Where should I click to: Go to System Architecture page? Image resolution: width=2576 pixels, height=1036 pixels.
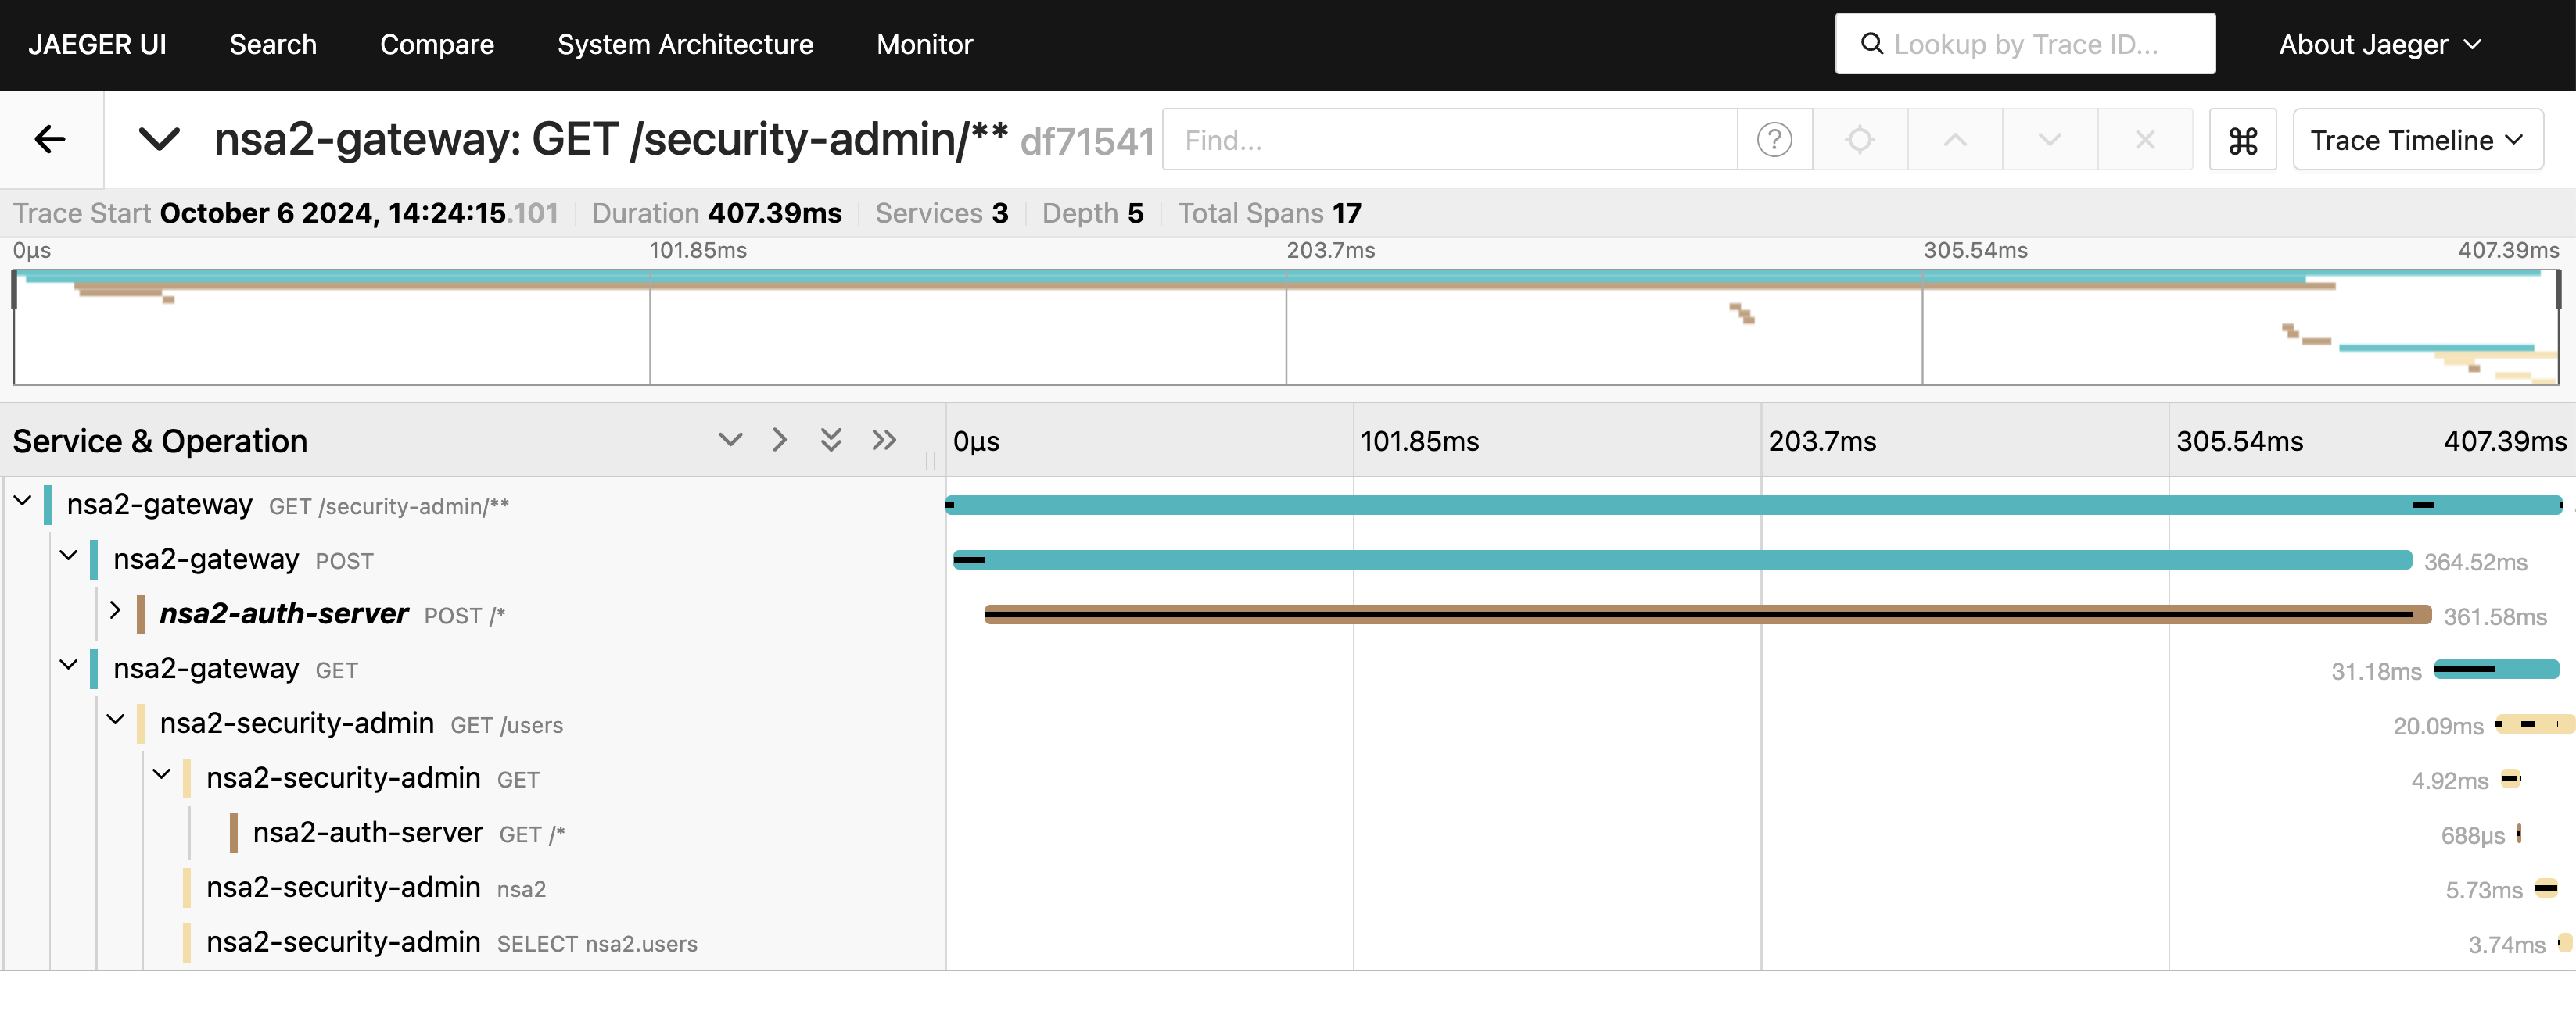coord(685,45)
